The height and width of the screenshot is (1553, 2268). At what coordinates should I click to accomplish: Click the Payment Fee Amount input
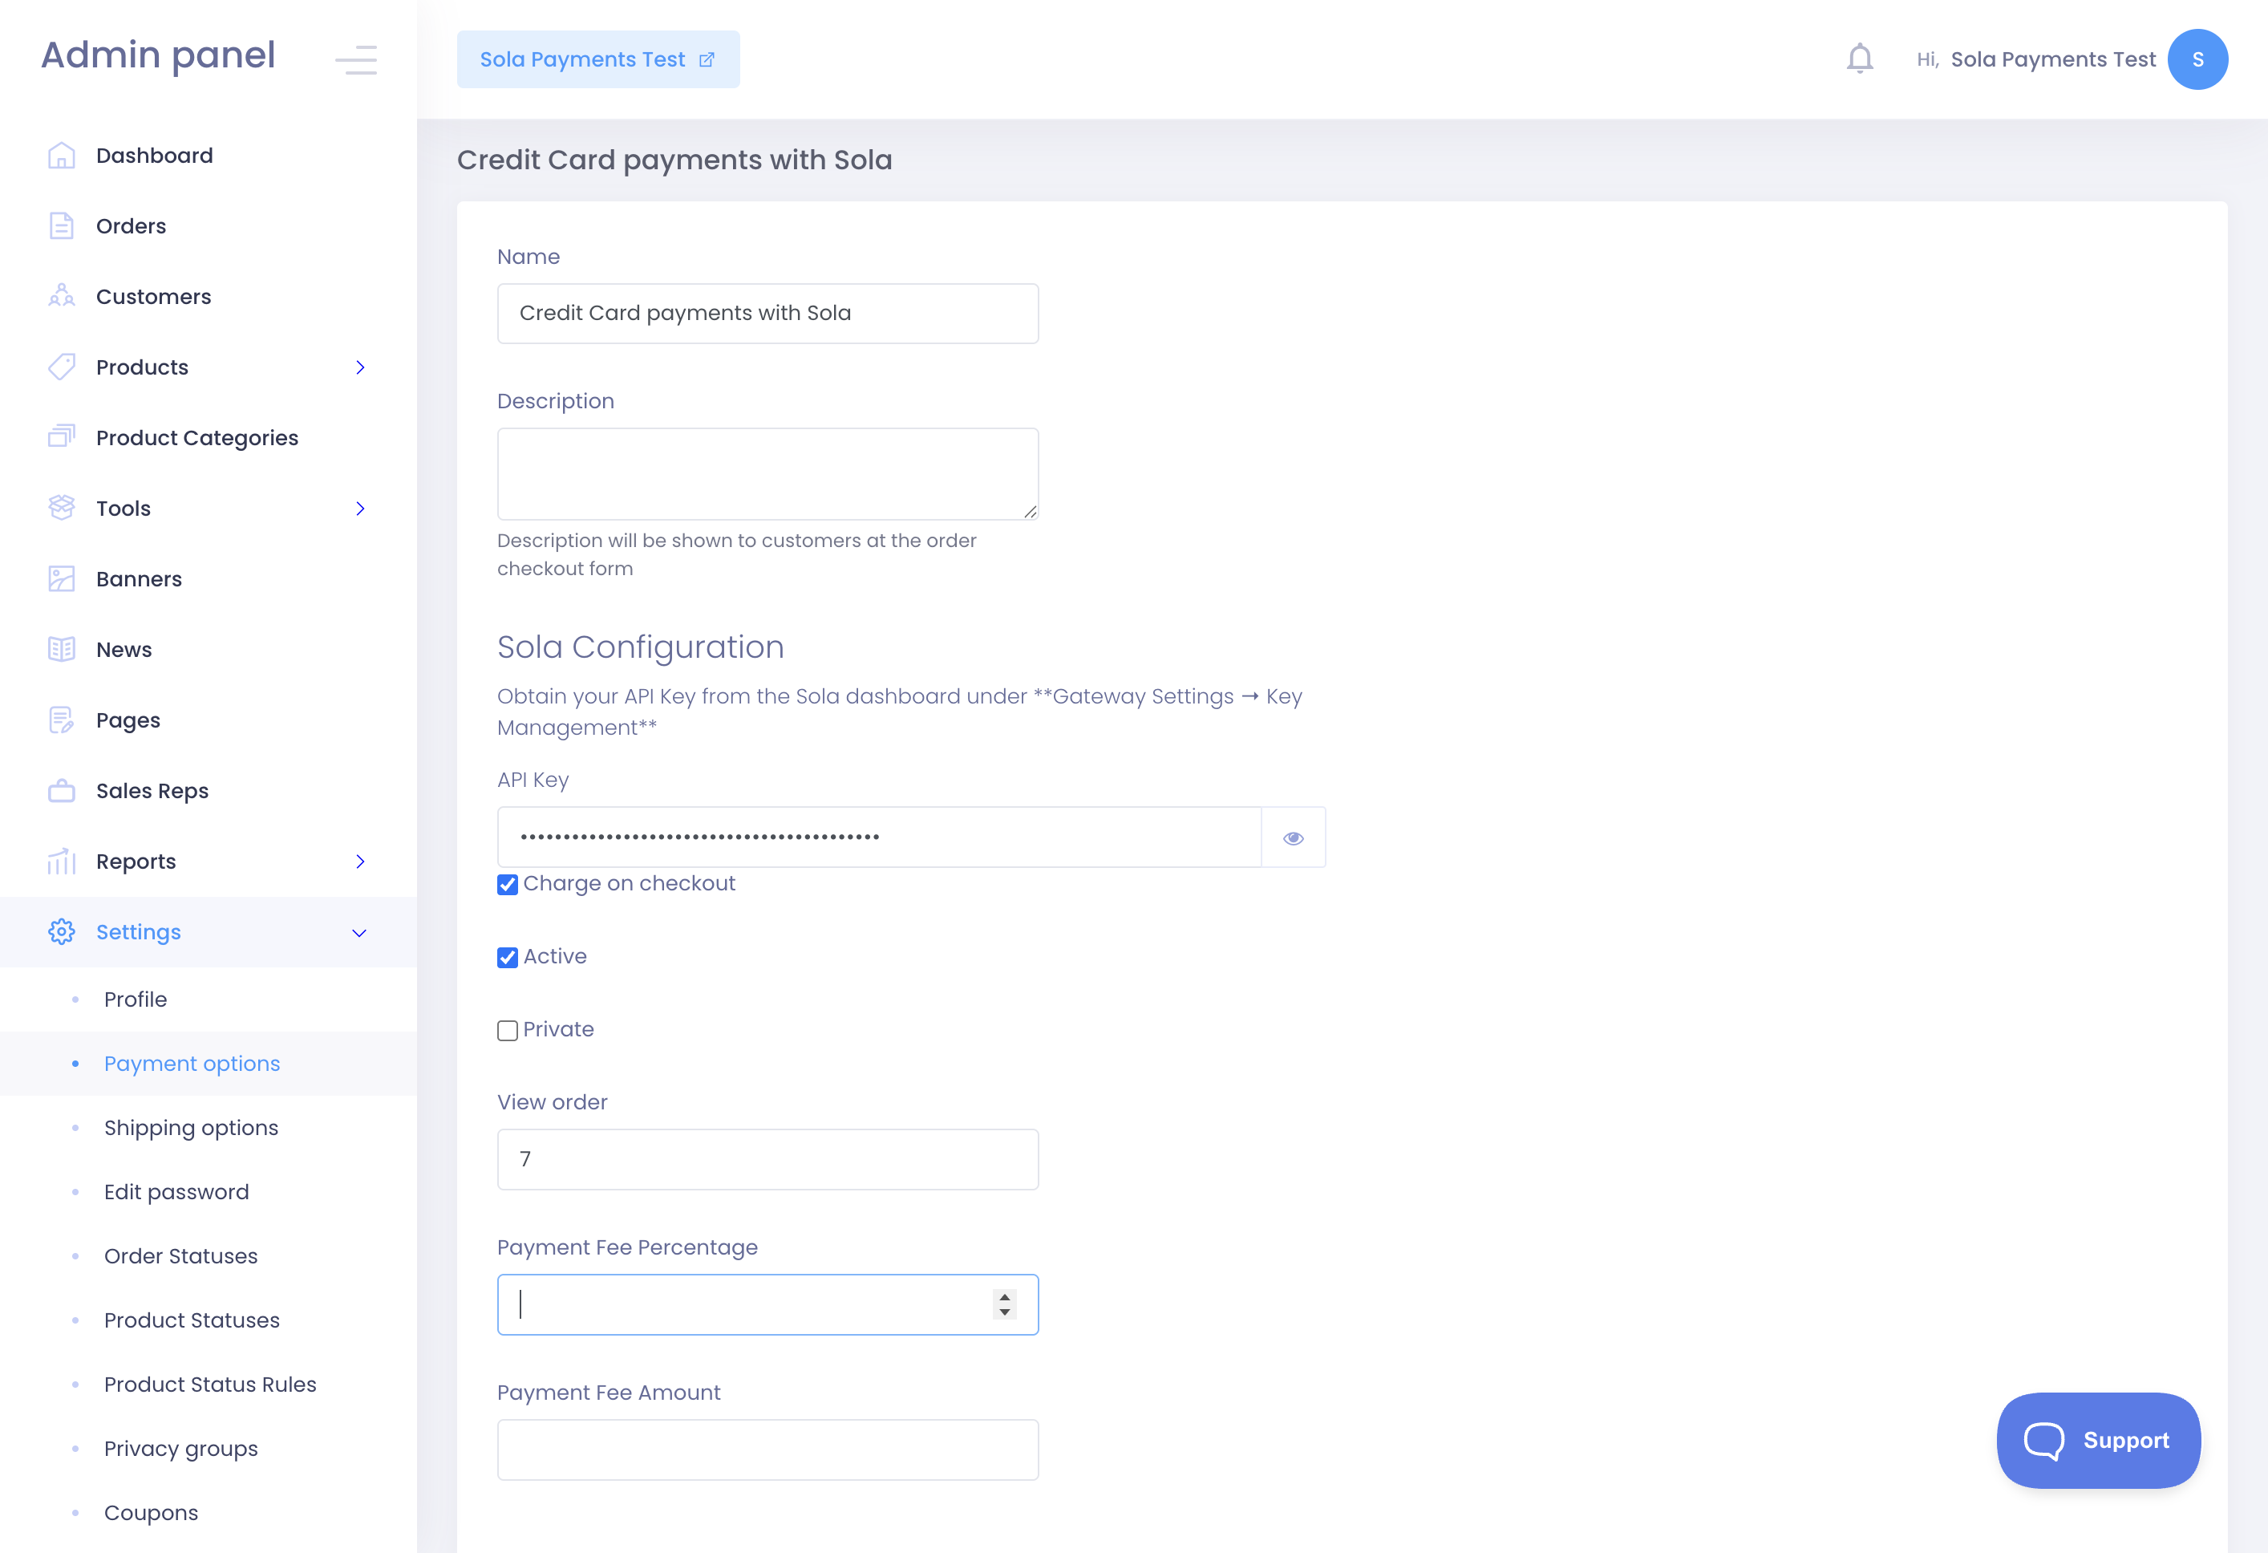pyautogui.click(x=768, y=1450)
